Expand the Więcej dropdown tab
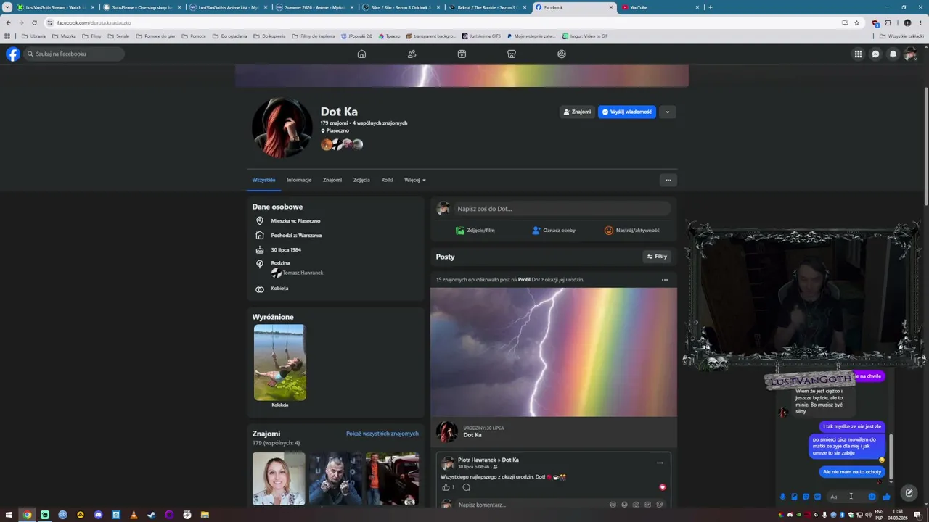This screenshot has width=929, height=522. click(x=415, y=180)
